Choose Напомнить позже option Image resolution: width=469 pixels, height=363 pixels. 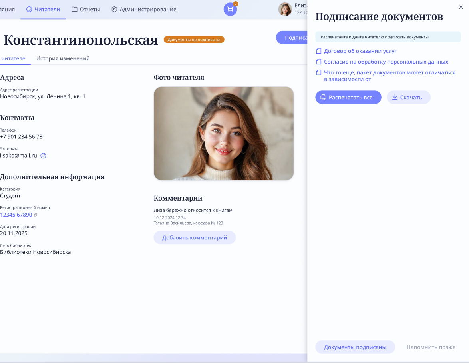pos(431,347)
